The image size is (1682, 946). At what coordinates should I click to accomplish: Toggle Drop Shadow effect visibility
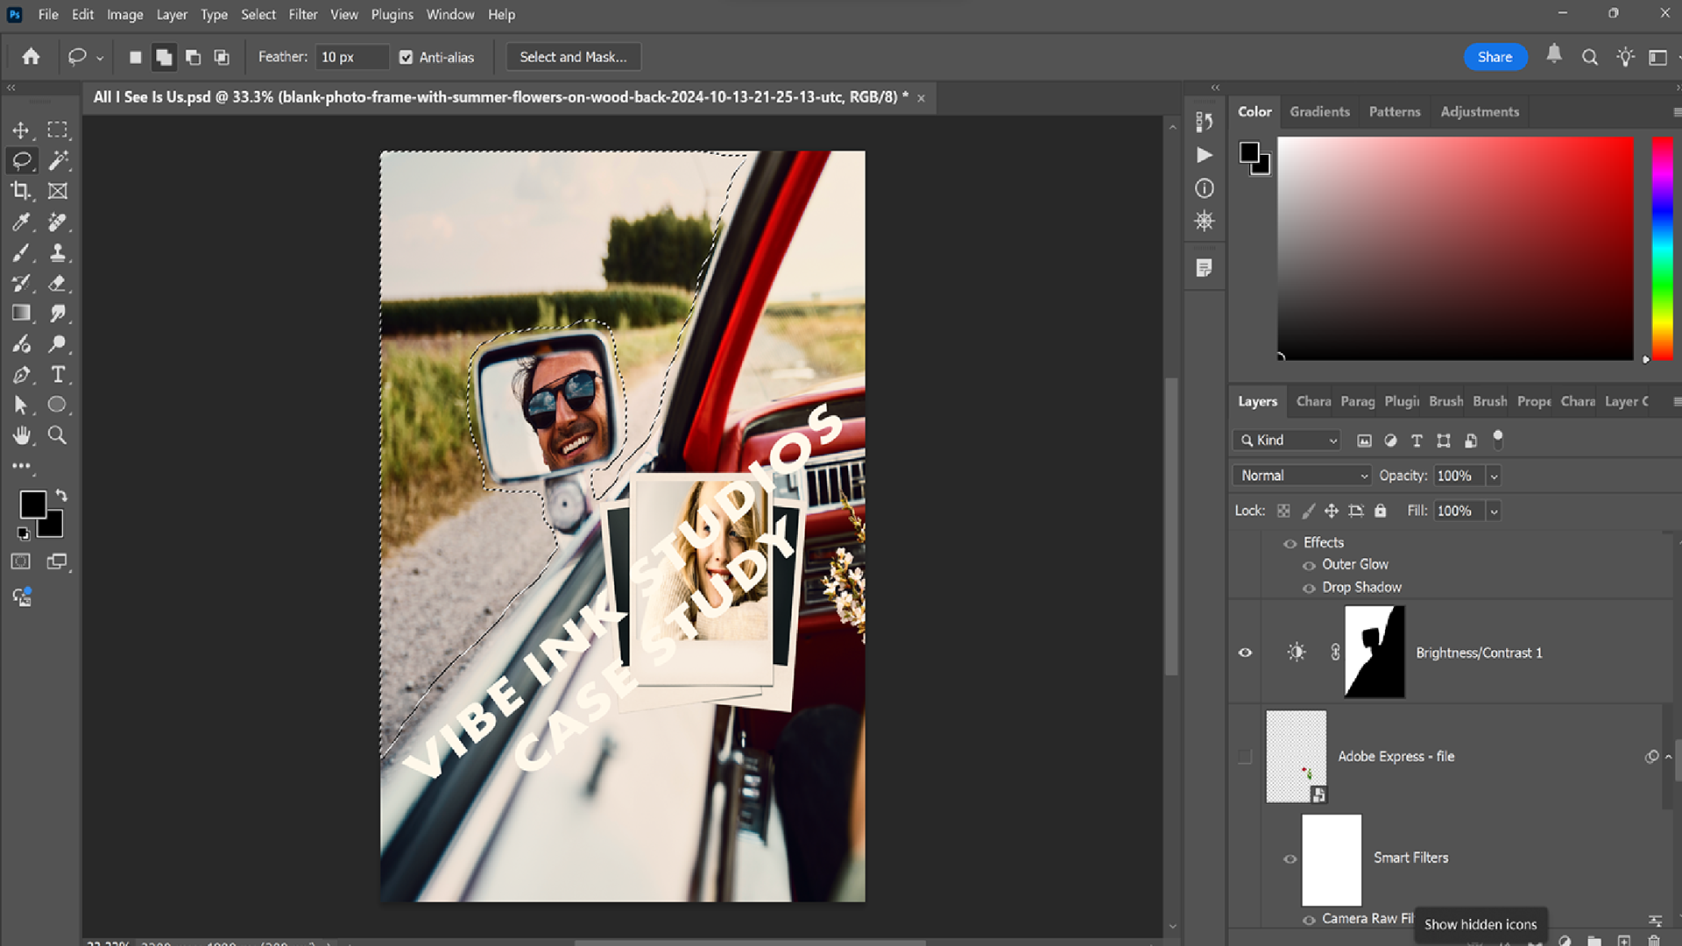(1309, 588)
